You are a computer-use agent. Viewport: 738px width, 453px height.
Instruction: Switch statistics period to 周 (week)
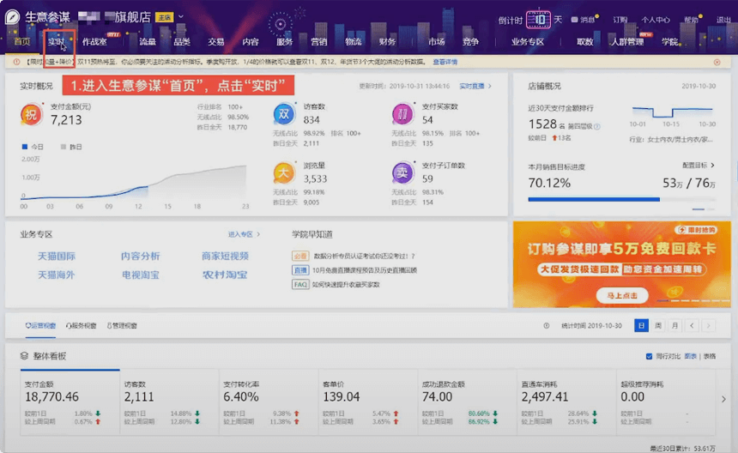658,326
